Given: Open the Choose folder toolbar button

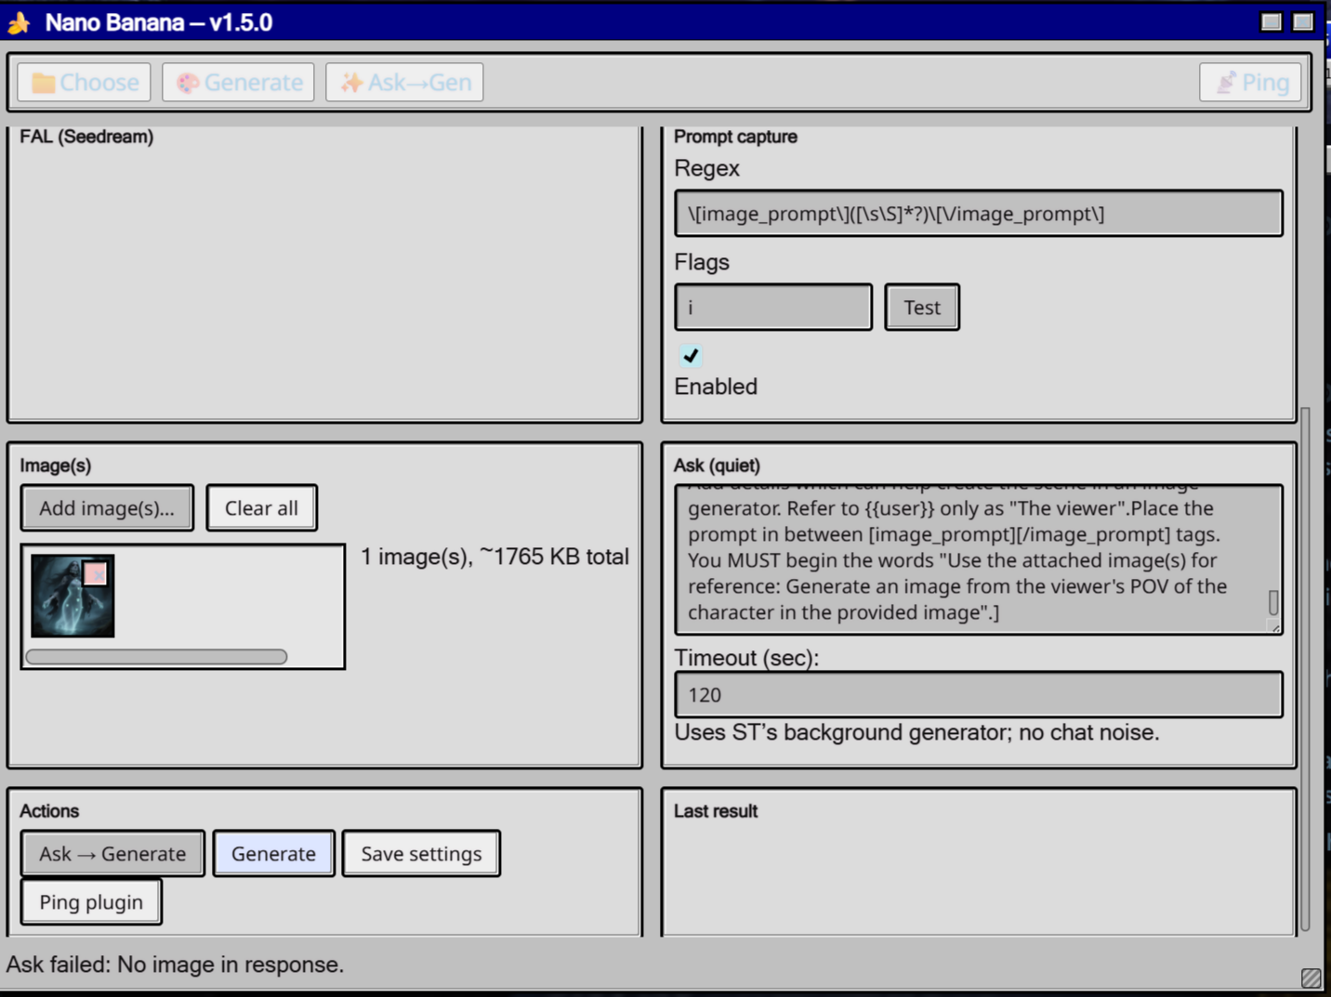Looking at the screenshot, I should click(x=85, y=83).
